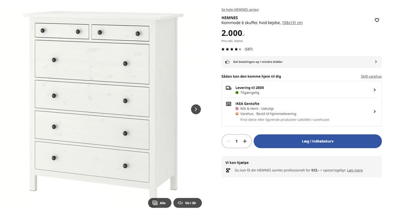Click the '108x131 cm' size link
The height and width of the screenshot is (211, 402).
(292, 23)
